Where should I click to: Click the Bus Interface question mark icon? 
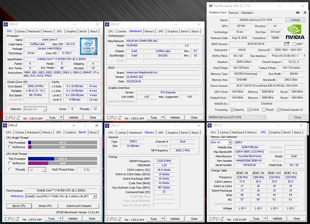tap(305, 56)
